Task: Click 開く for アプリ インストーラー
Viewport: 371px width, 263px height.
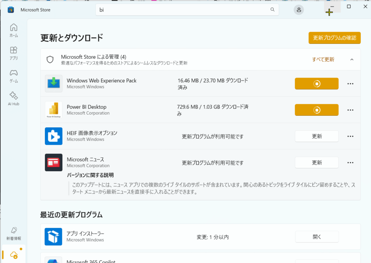Action: pos(317,237)
